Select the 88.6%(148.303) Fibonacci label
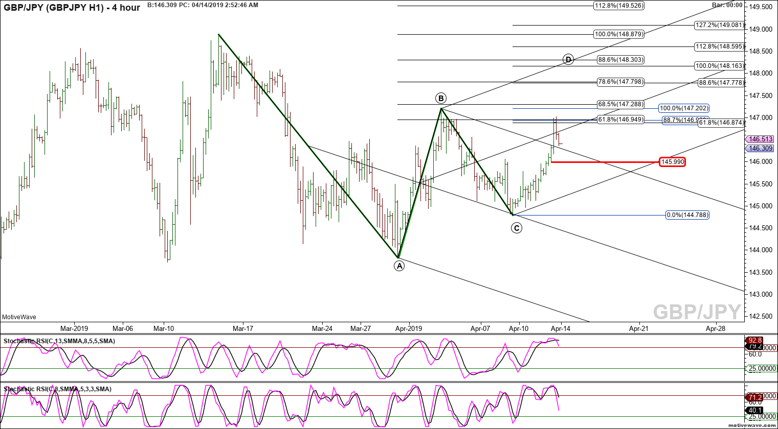This screenshot has width=778, height=429. (620, 60)
